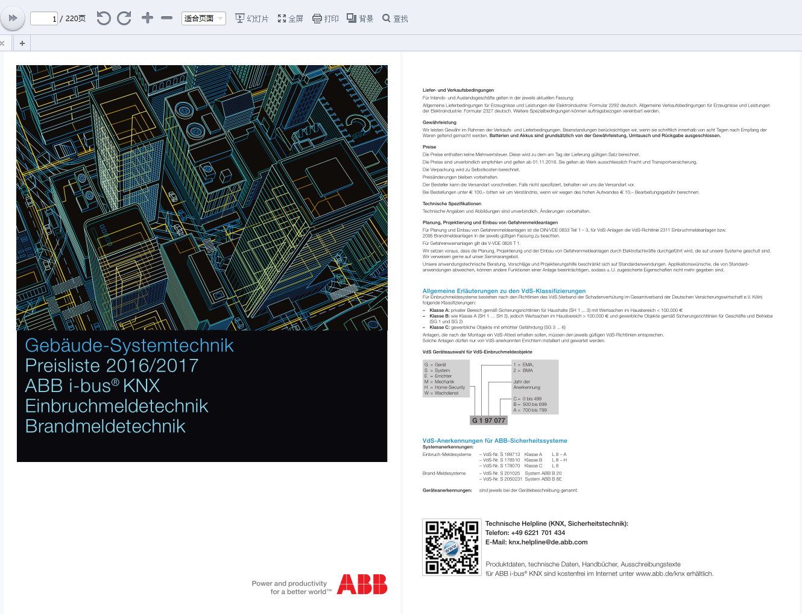Start slideshow mode (幻灯片)
The height and width of the screenshot is (614, 802).
point(251,19)
